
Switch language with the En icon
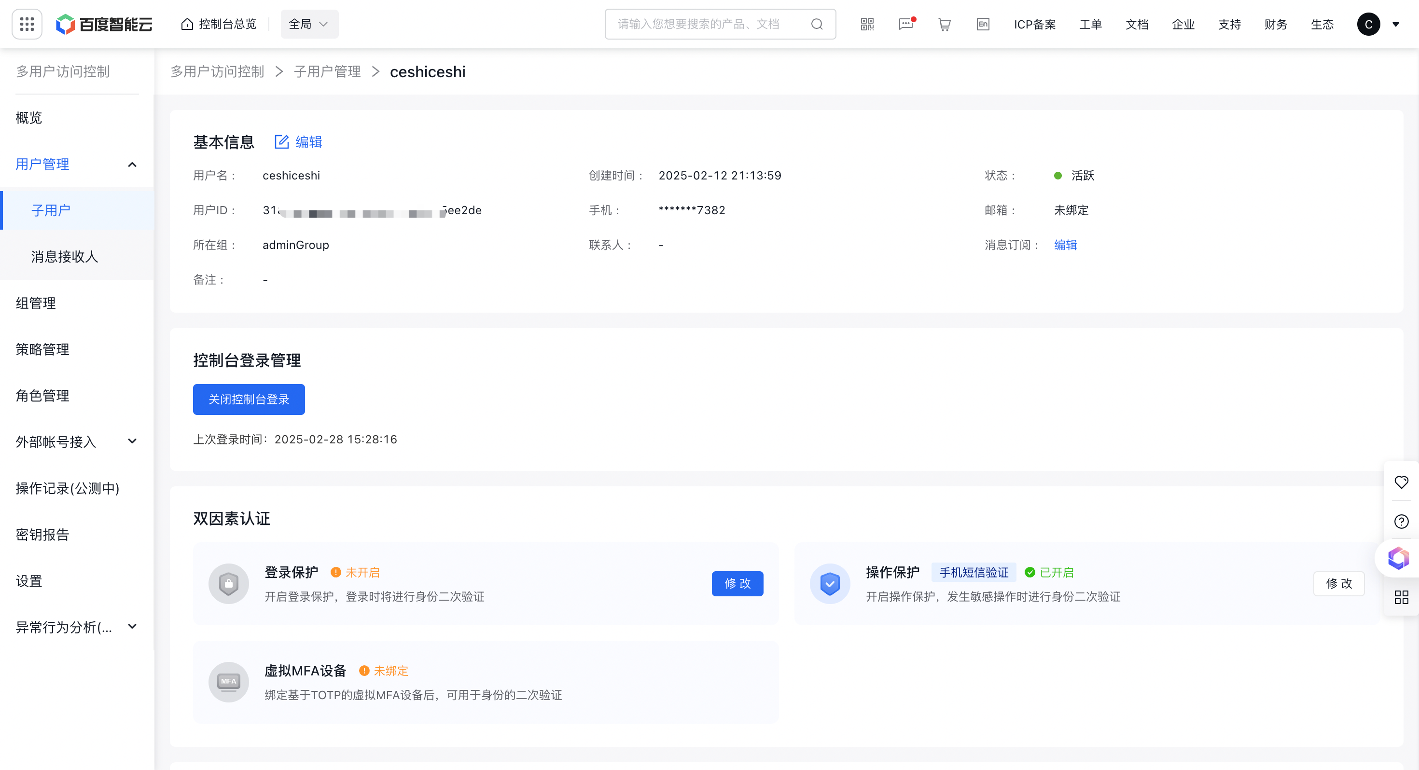pyautogui.click(x=983, y=24)
